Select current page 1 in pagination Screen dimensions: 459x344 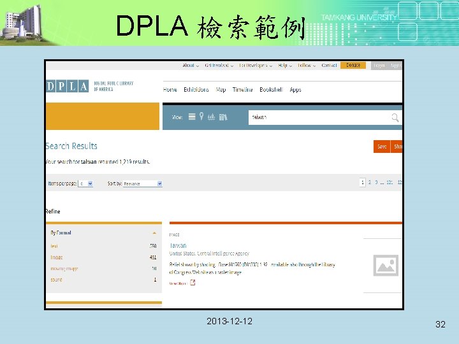[362, 182]
